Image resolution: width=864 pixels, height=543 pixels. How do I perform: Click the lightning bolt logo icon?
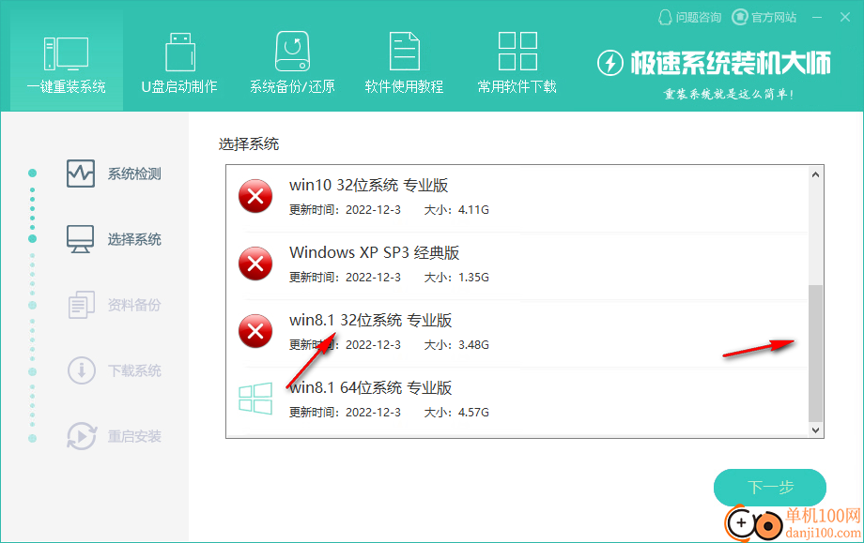(x=610, y=63)
